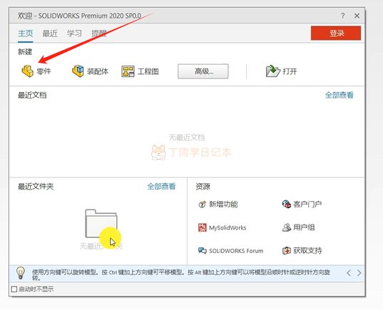Click the empty recent folders placeholder icon

(x=101, y=223)
